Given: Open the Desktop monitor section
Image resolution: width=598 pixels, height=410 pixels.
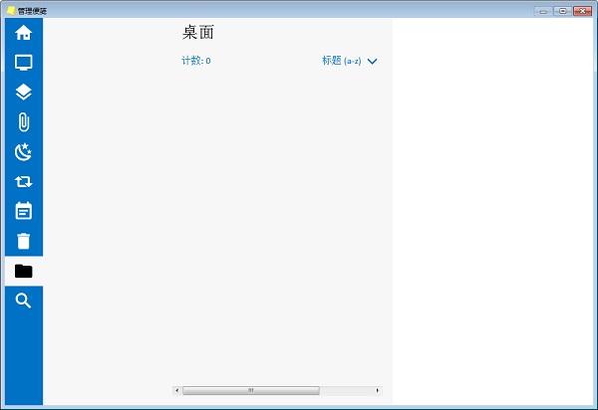Looking at the screenshot, I should click(x=24, y=62).
